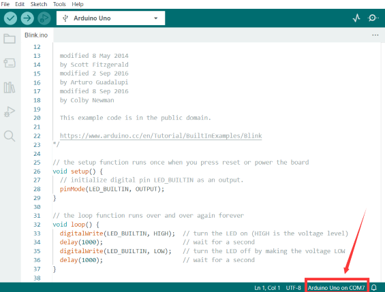The image size is (385, 292).
Task: Click on 'digitalWrite(LED_BUILTIN, HIGH);'
Action: pyautogui.click(x=117, y=233)
